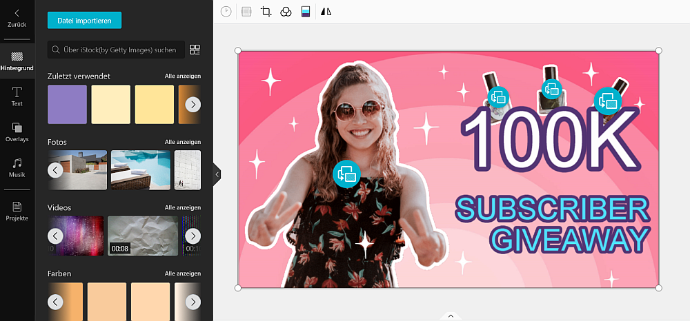Advance recently used swatches with right arrow

tap(193, 105)
